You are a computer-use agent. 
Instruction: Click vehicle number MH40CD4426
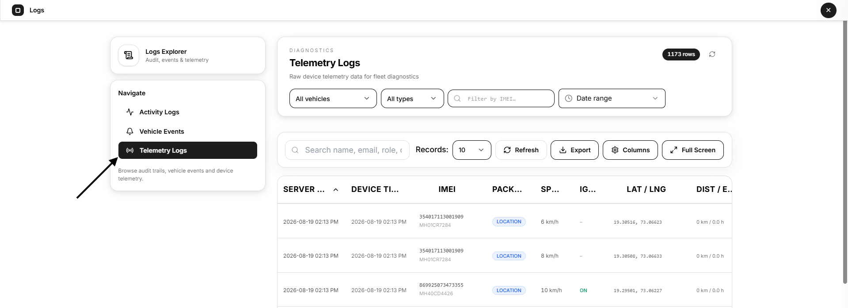[436, 293]
